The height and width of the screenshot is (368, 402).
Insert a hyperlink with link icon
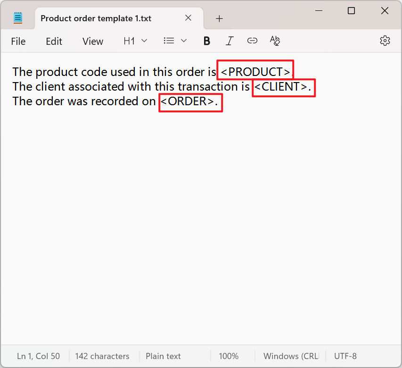click(x=252, y=41)
